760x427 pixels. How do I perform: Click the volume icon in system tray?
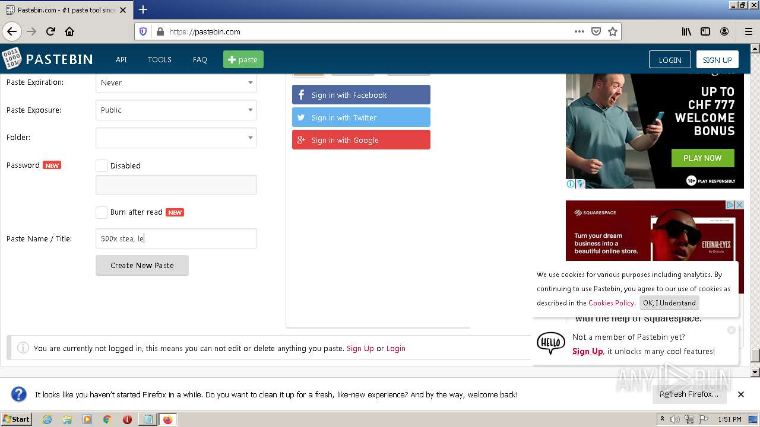(x=675, y=419)
